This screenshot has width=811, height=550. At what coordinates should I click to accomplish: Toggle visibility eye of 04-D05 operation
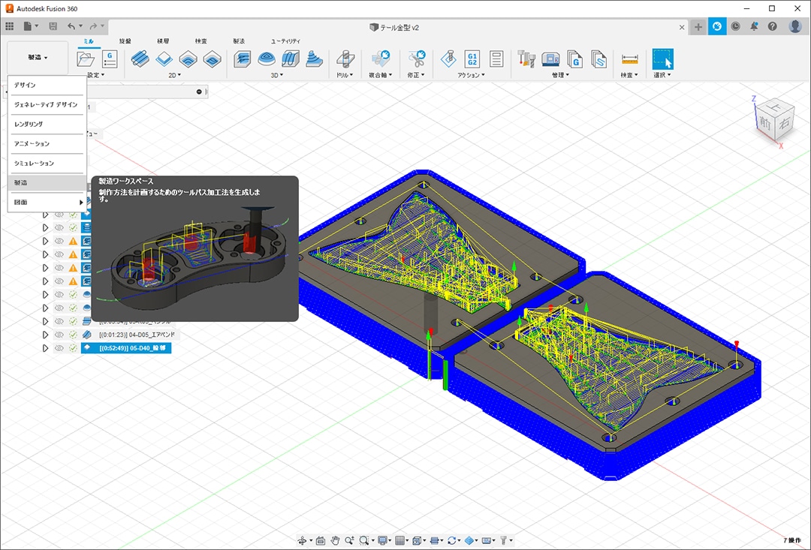pos(59,335)
